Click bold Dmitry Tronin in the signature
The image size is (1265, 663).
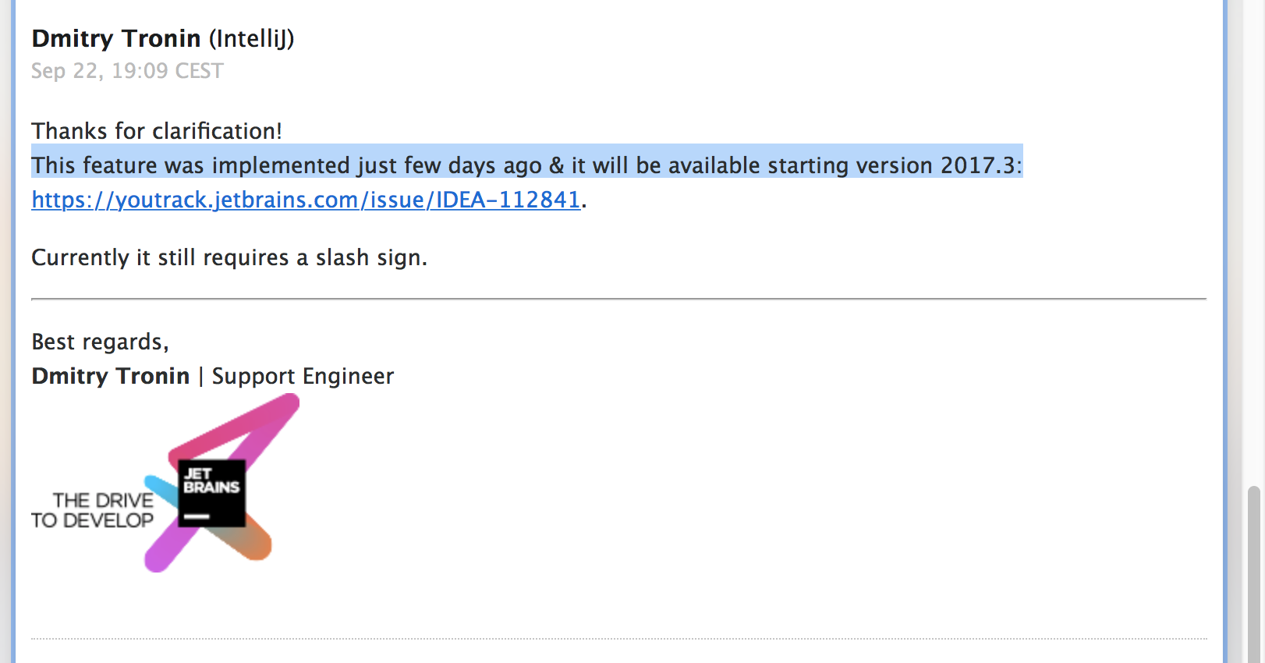coord(111,376)
